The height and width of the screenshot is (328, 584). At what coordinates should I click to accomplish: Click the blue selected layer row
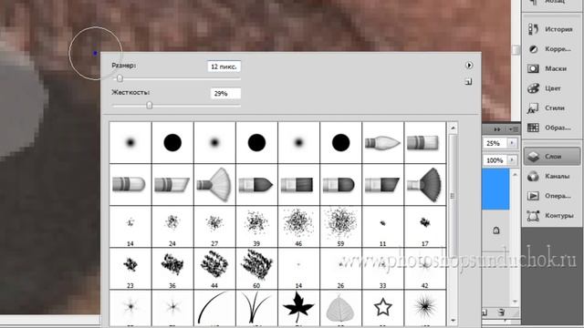point(495,189)
